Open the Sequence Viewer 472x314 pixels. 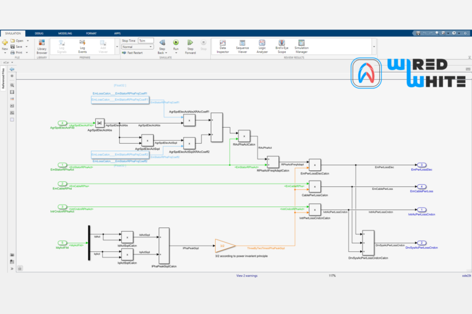coord(242,46)
